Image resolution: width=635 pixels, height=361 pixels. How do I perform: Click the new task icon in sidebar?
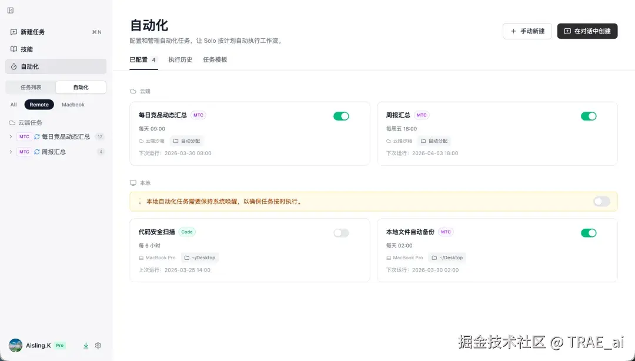pyautogui.click(x=14, y=32)
